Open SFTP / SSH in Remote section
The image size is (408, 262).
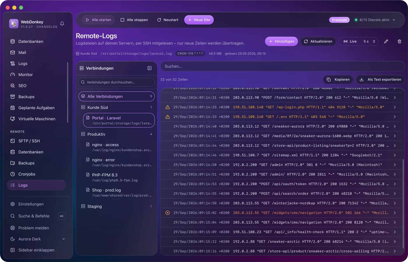[37, 141]
